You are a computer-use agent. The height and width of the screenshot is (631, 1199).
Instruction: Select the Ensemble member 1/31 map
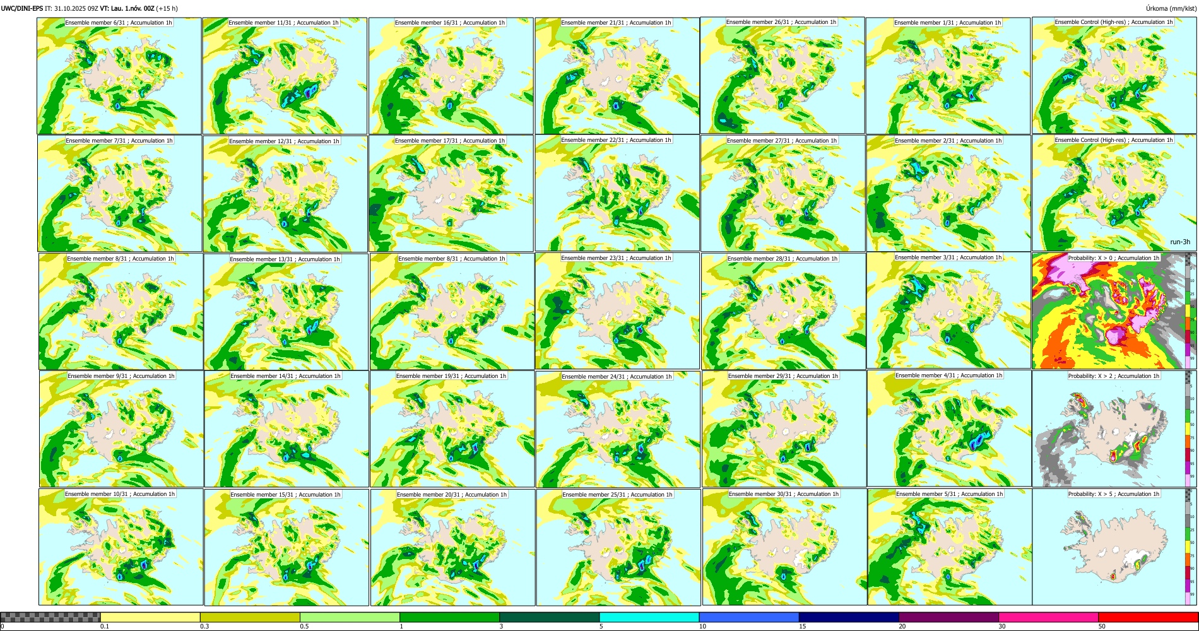[x=948, y=76]
